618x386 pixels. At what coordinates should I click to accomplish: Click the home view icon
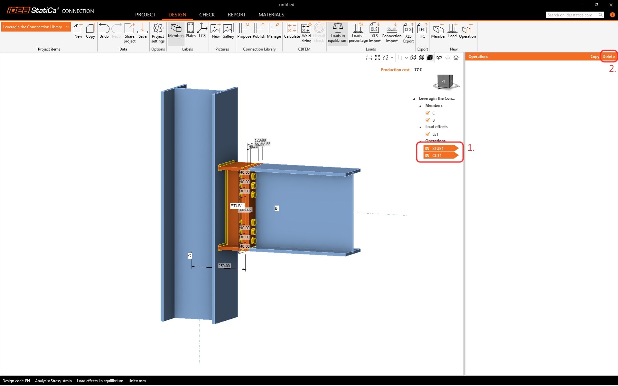[456, 58]
